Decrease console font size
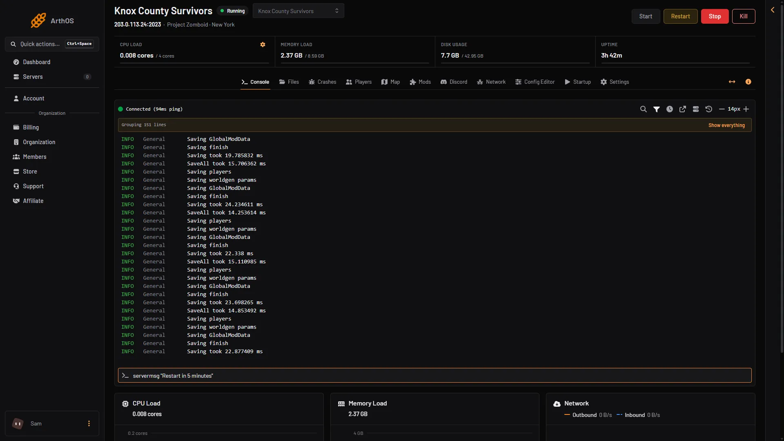This screenshot has width=784, height=441. (x=722, y=109)
